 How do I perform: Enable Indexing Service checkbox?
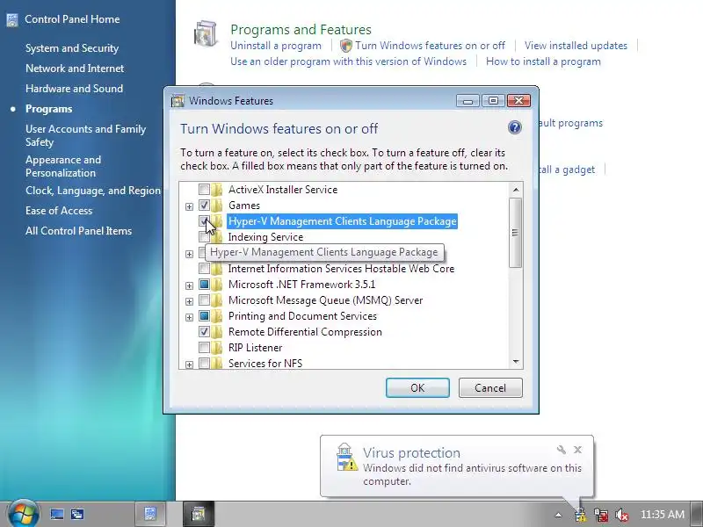point(204,237)
